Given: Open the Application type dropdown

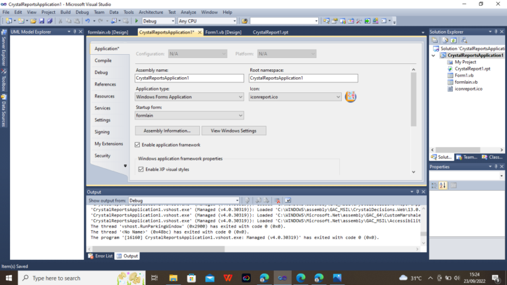Looking at the screenshot, I should pyautogui.click(x=189, y=97).
